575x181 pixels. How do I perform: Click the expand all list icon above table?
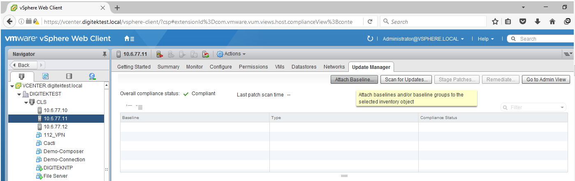click(x=139, y=107)
